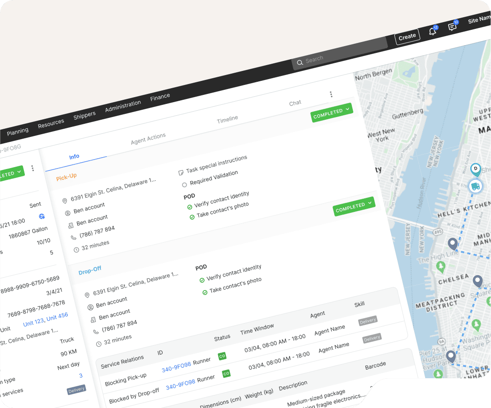
Task: Toggle Drop-Off Verify contact identity check
Action: tap(202, 280)
